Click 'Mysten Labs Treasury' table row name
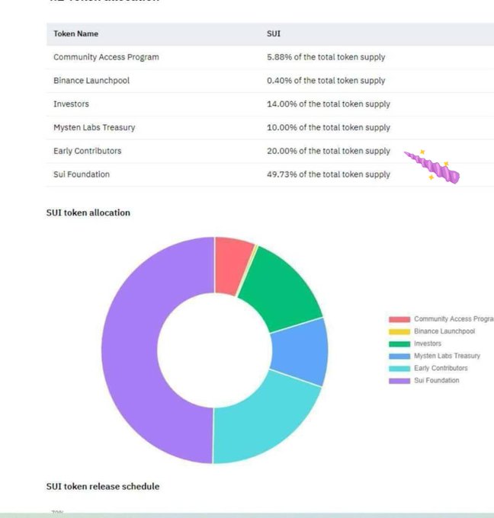The image size is (494, 518). [x=95, y=127]
